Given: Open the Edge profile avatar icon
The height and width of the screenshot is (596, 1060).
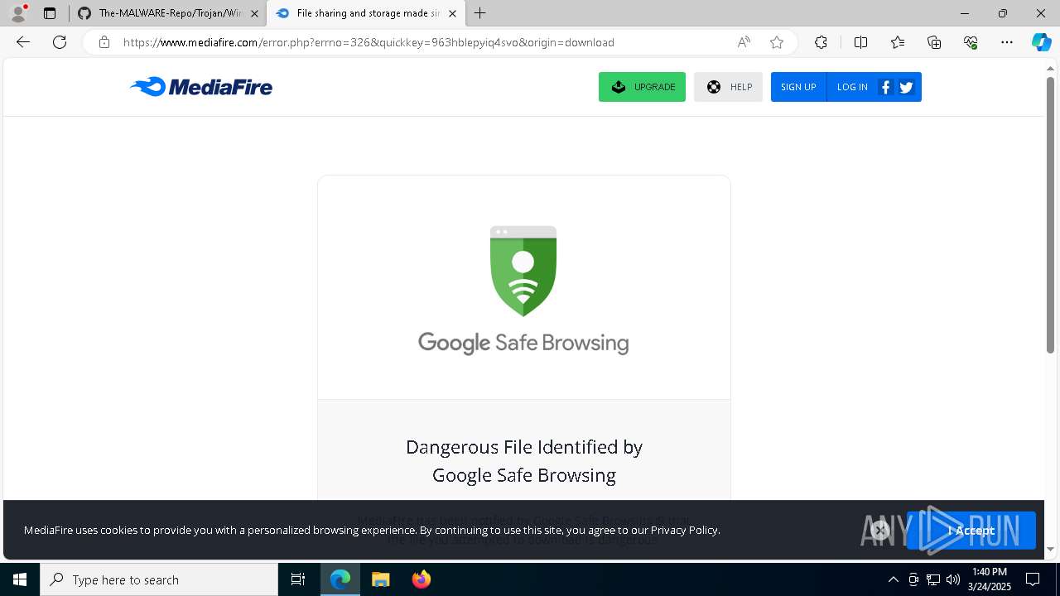Looking at the screenshot, I should tap(18, 13).
